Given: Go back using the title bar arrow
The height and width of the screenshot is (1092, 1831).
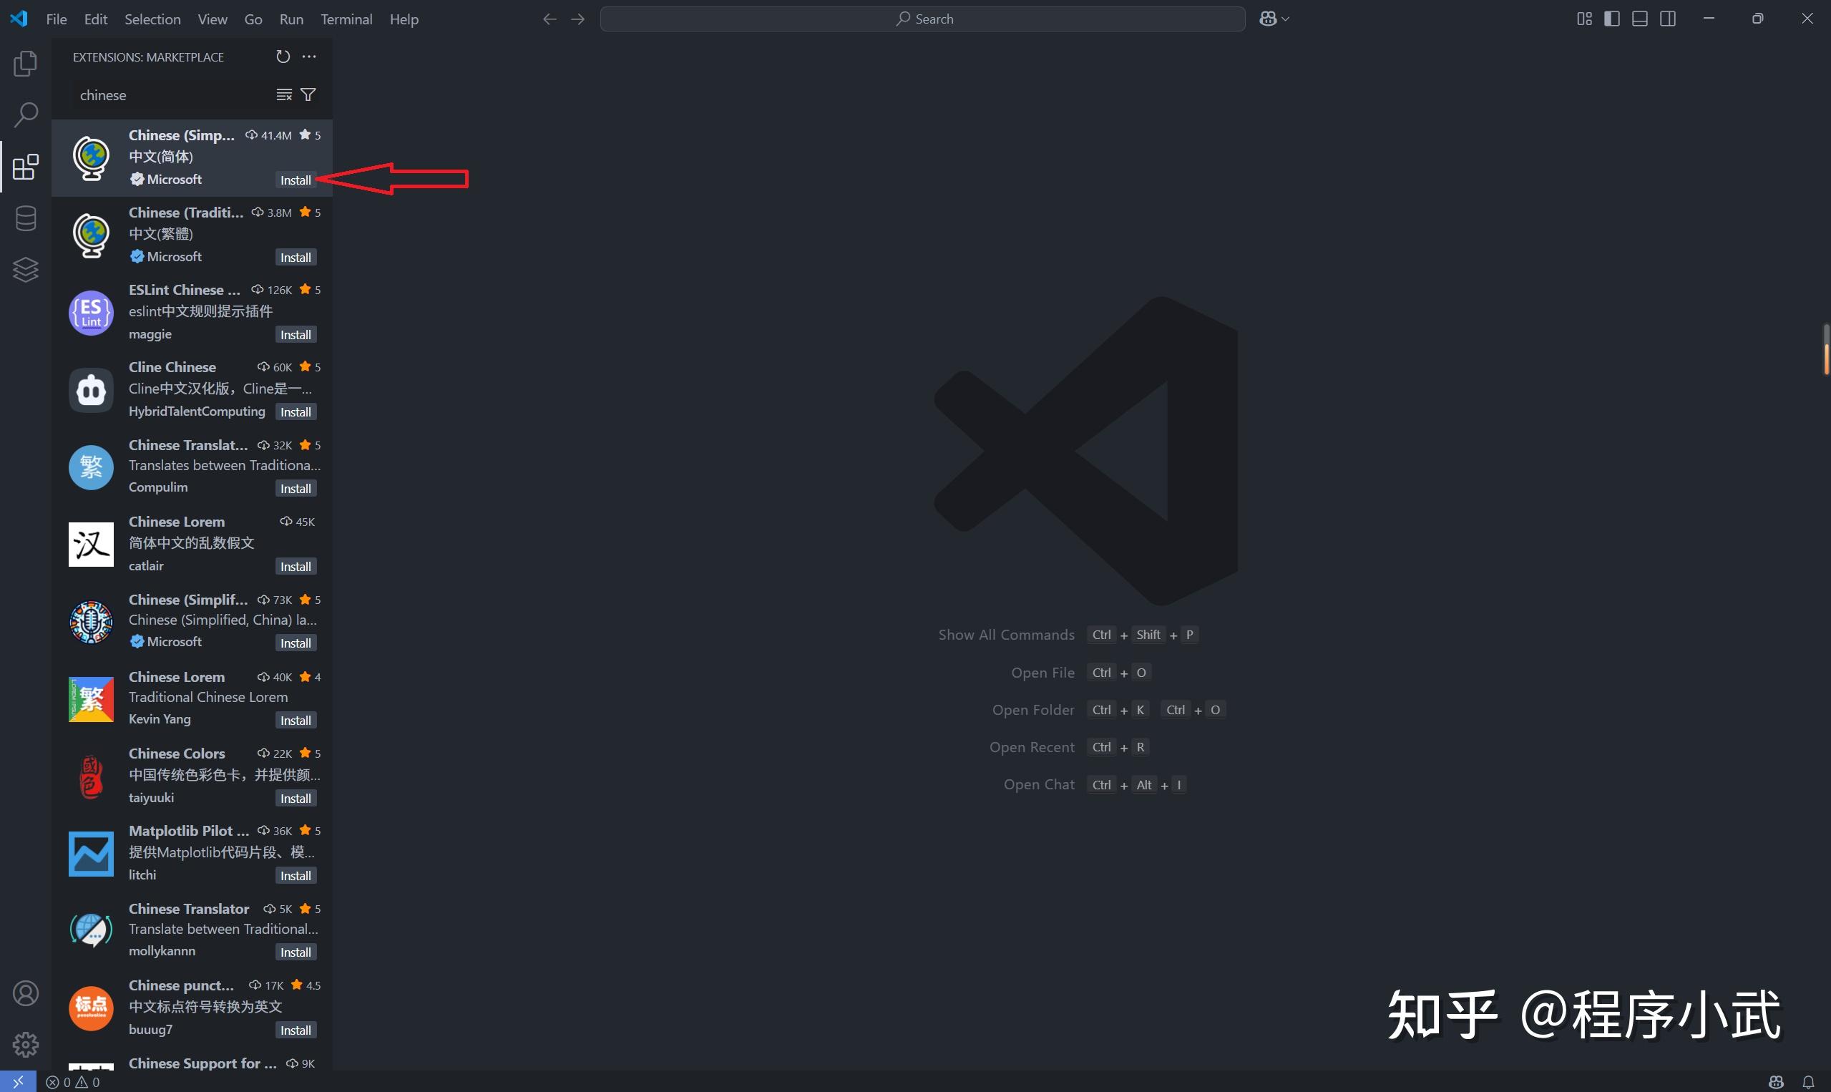Looking at the screenshot, I should coord(550,19).
